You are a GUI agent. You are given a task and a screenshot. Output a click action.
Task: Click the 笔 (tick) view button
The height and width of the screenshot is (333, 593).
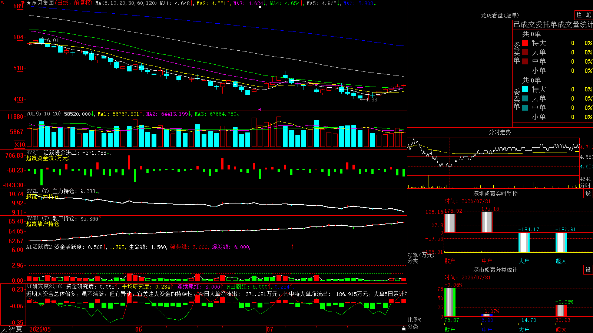[x=588, y=15]
